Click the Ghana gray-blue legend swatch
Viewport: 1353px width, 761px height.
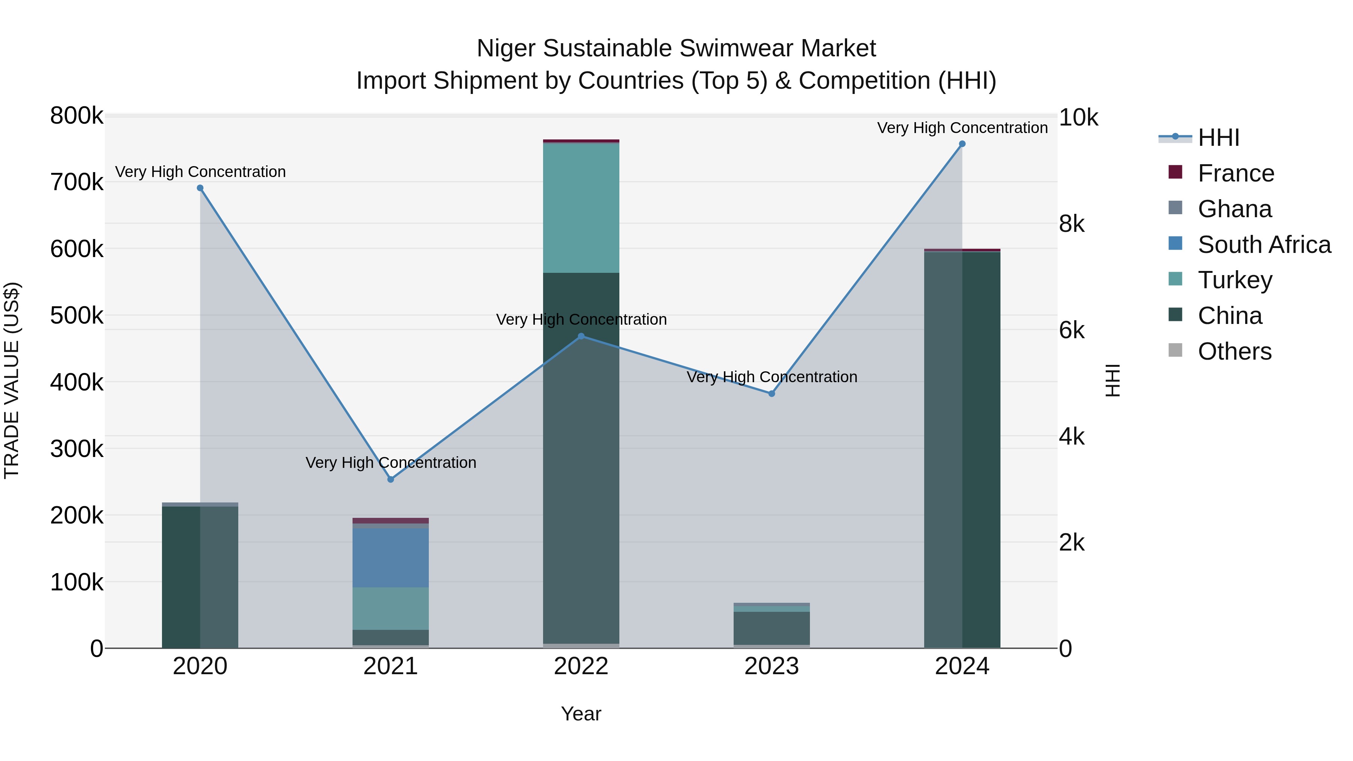[1176, 207]
